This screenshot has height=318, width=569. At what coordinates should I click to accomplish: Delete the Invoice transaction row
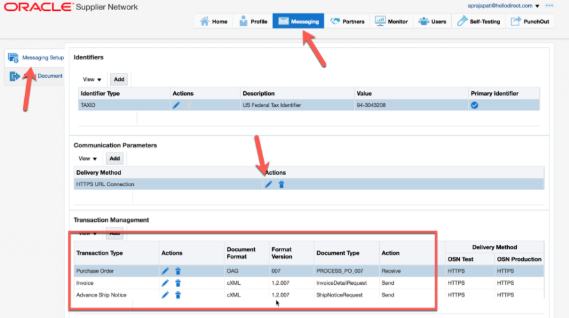coord(178,283)
